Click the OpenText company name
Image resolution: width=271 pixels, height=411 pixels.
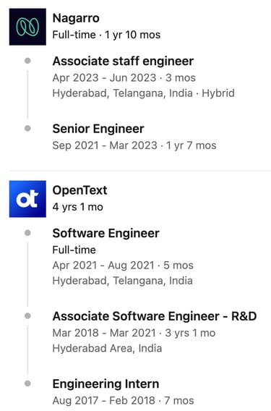click(79, 190)
